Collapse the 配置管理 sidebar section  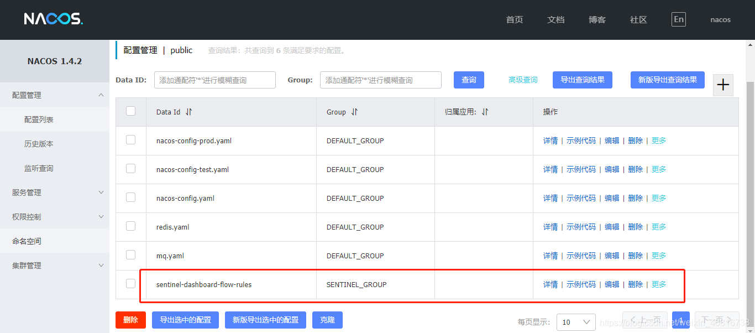coord(55,95)
